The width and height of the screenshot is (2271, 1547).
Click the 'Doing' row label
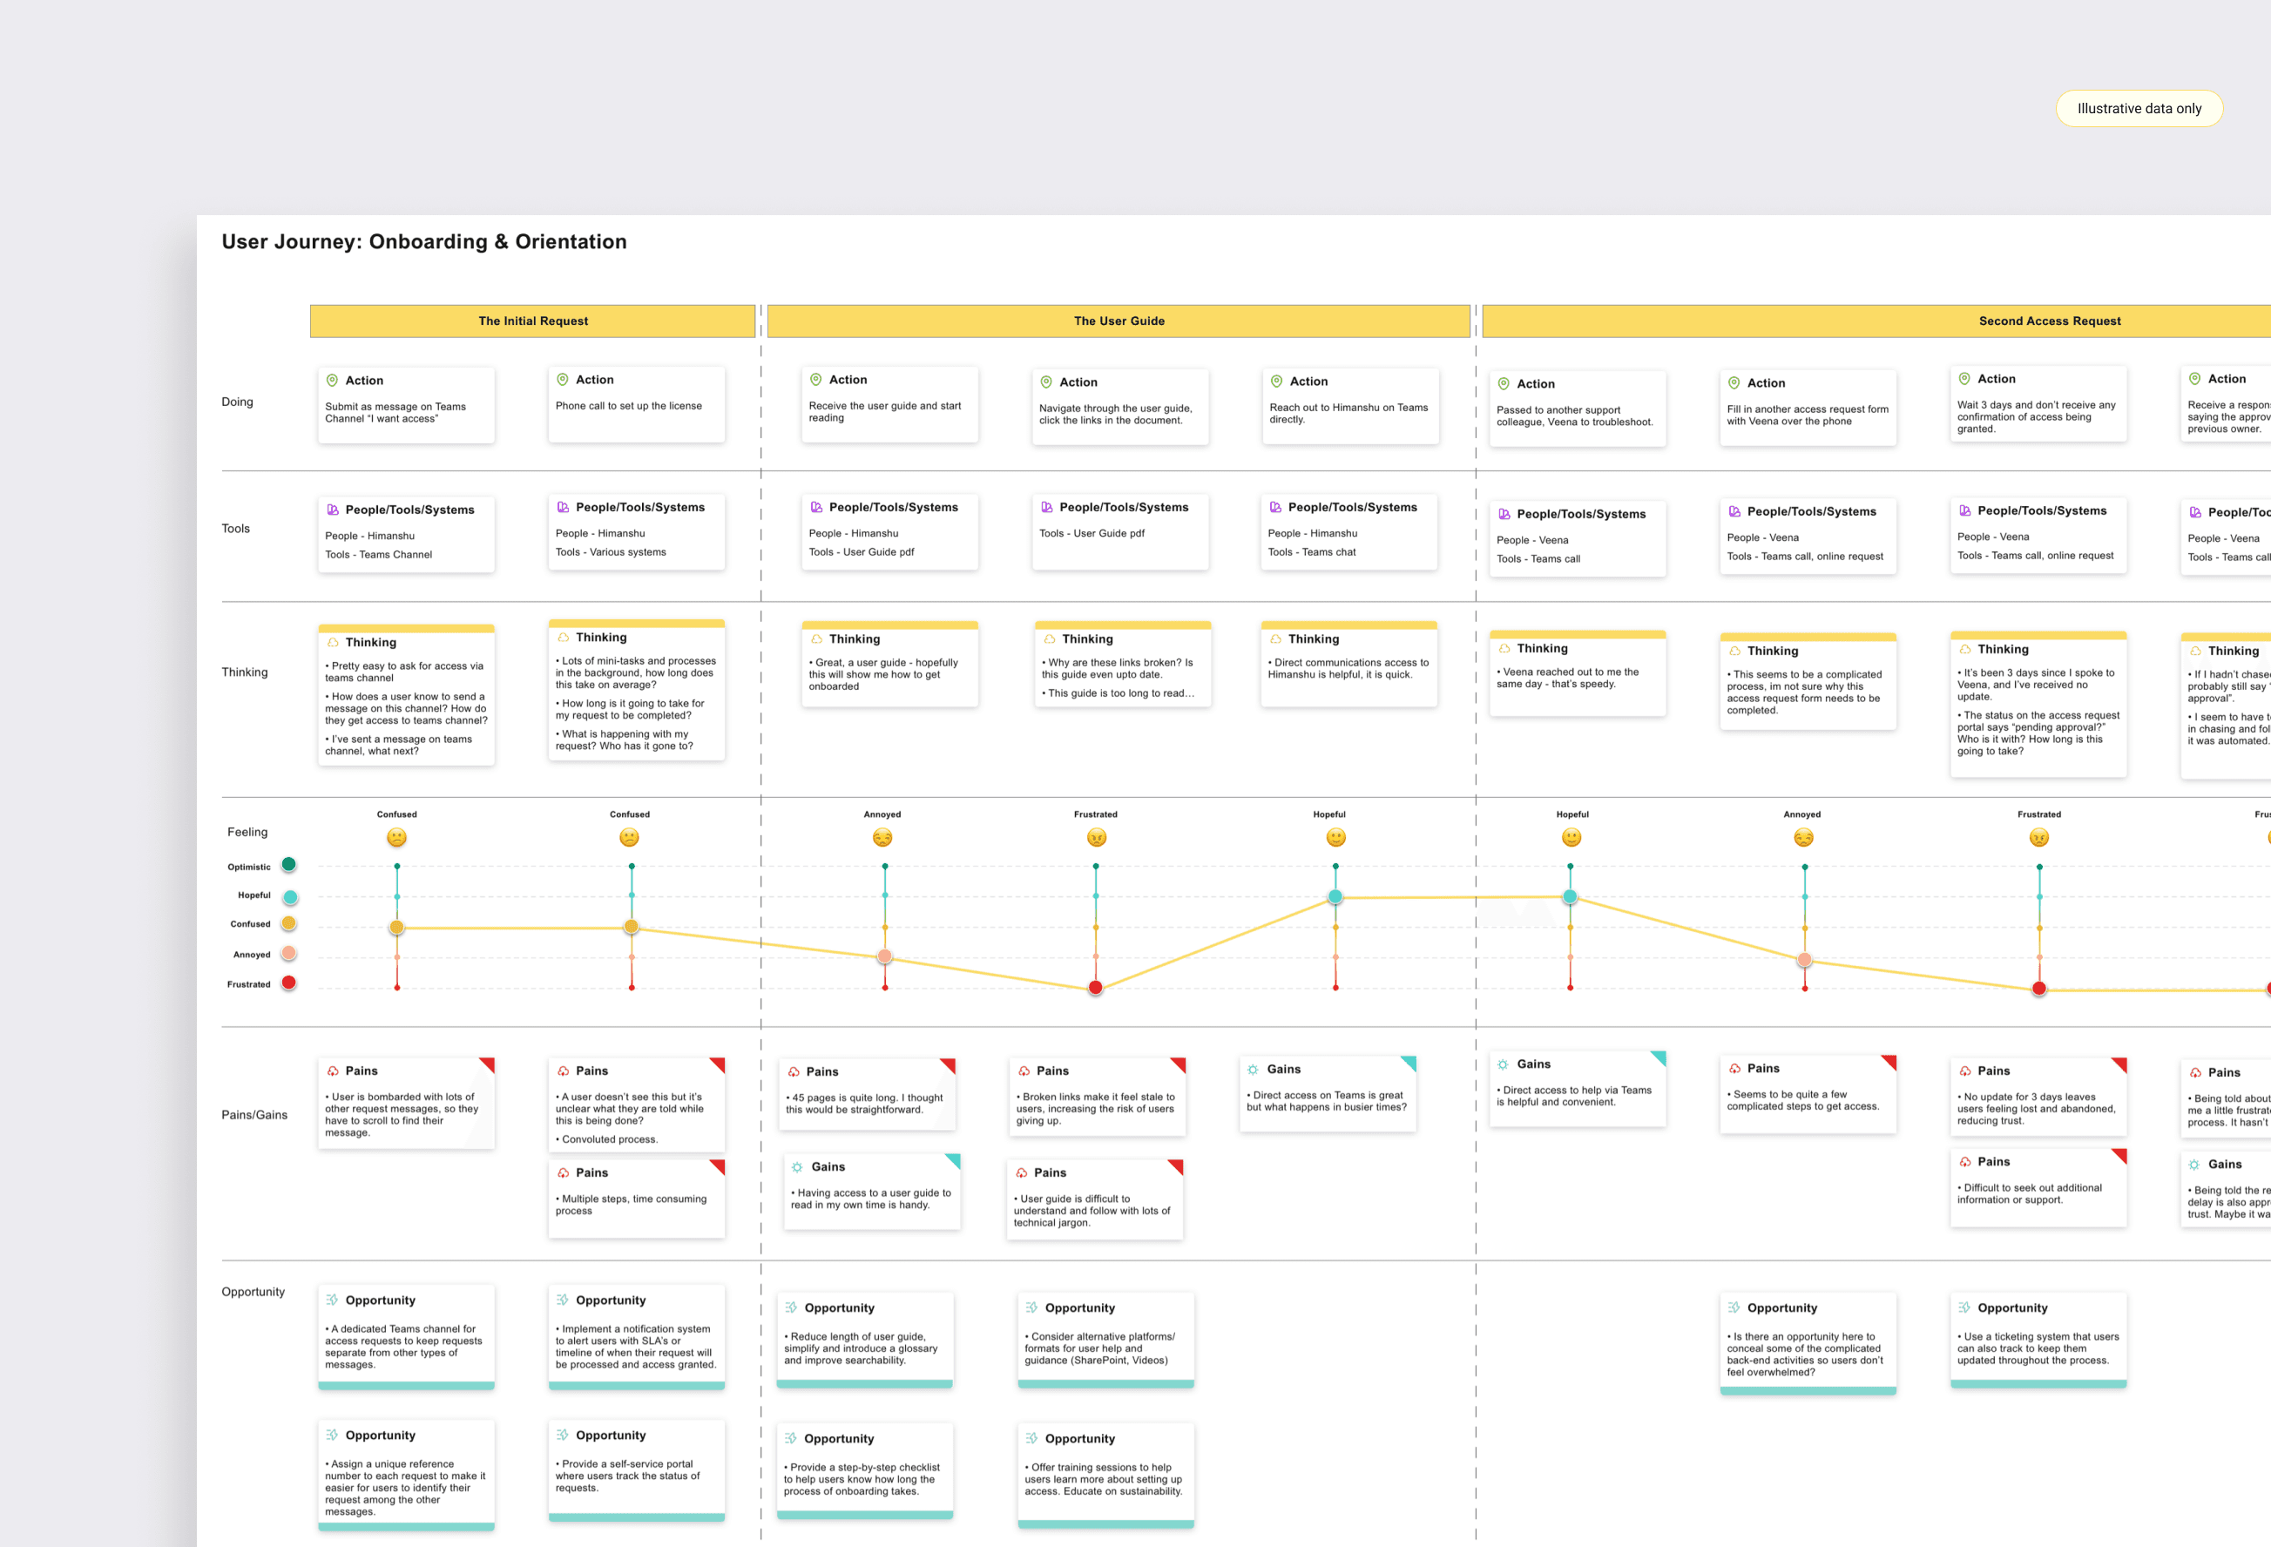click(238, 402)
